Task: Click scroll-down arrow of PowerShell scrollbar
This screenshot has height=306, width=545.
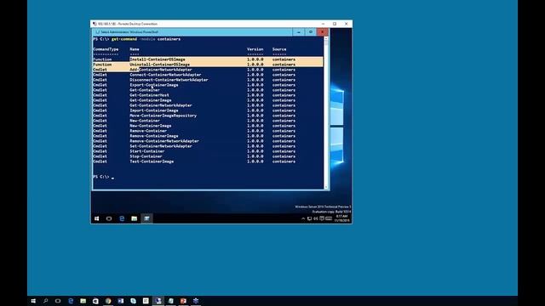Action: click(x=326, y=187)
